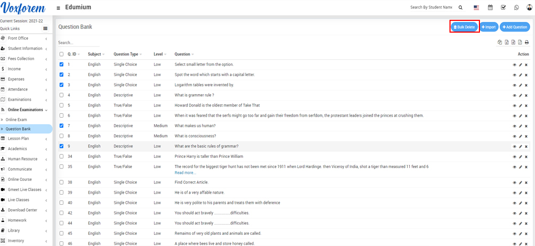The height and width of the screenshot is (246, 535).
Task: Tick the select-all checkbox in table header
Action: pos(61,54)
